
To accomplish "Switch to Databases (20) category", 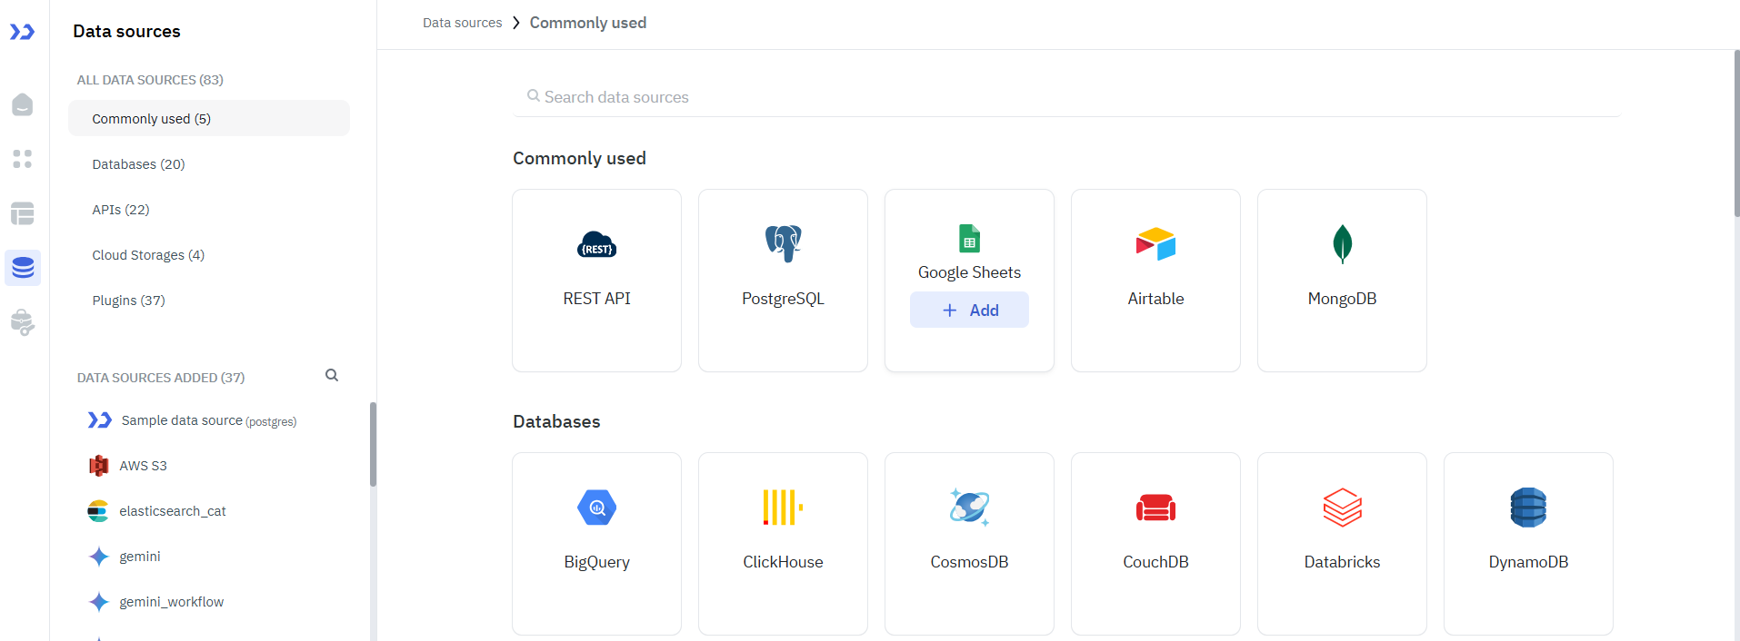I will (x=138, y=164).
